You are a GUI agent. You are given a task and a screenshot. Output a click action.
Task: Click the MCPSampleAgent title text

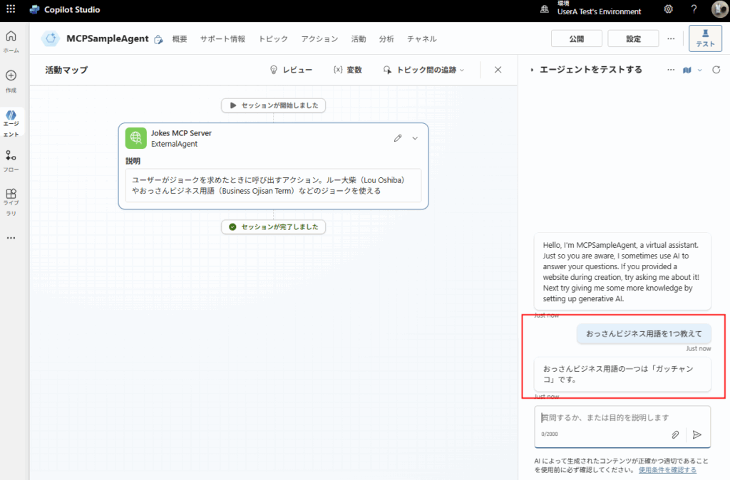[108, 38]
